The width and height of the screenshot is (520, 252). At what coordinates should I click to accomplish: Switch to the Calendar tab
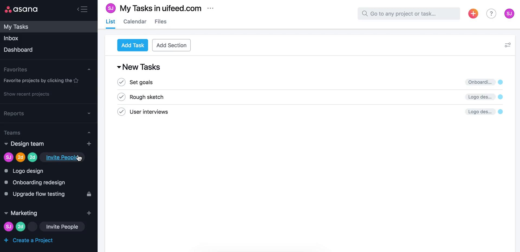coord(135,21)
